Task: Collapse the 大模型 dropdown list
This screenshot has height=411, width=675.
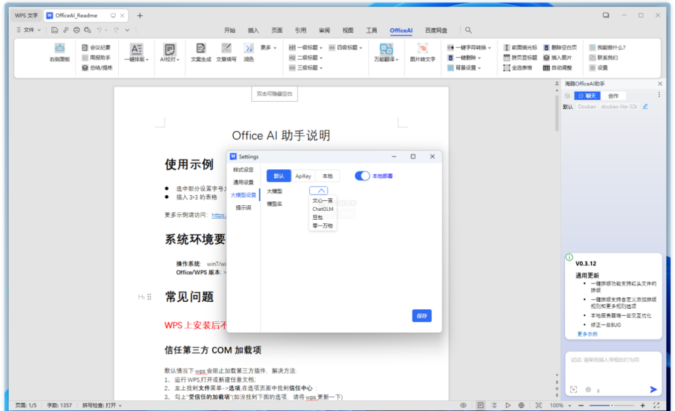Action: click(x=319, y=191)
